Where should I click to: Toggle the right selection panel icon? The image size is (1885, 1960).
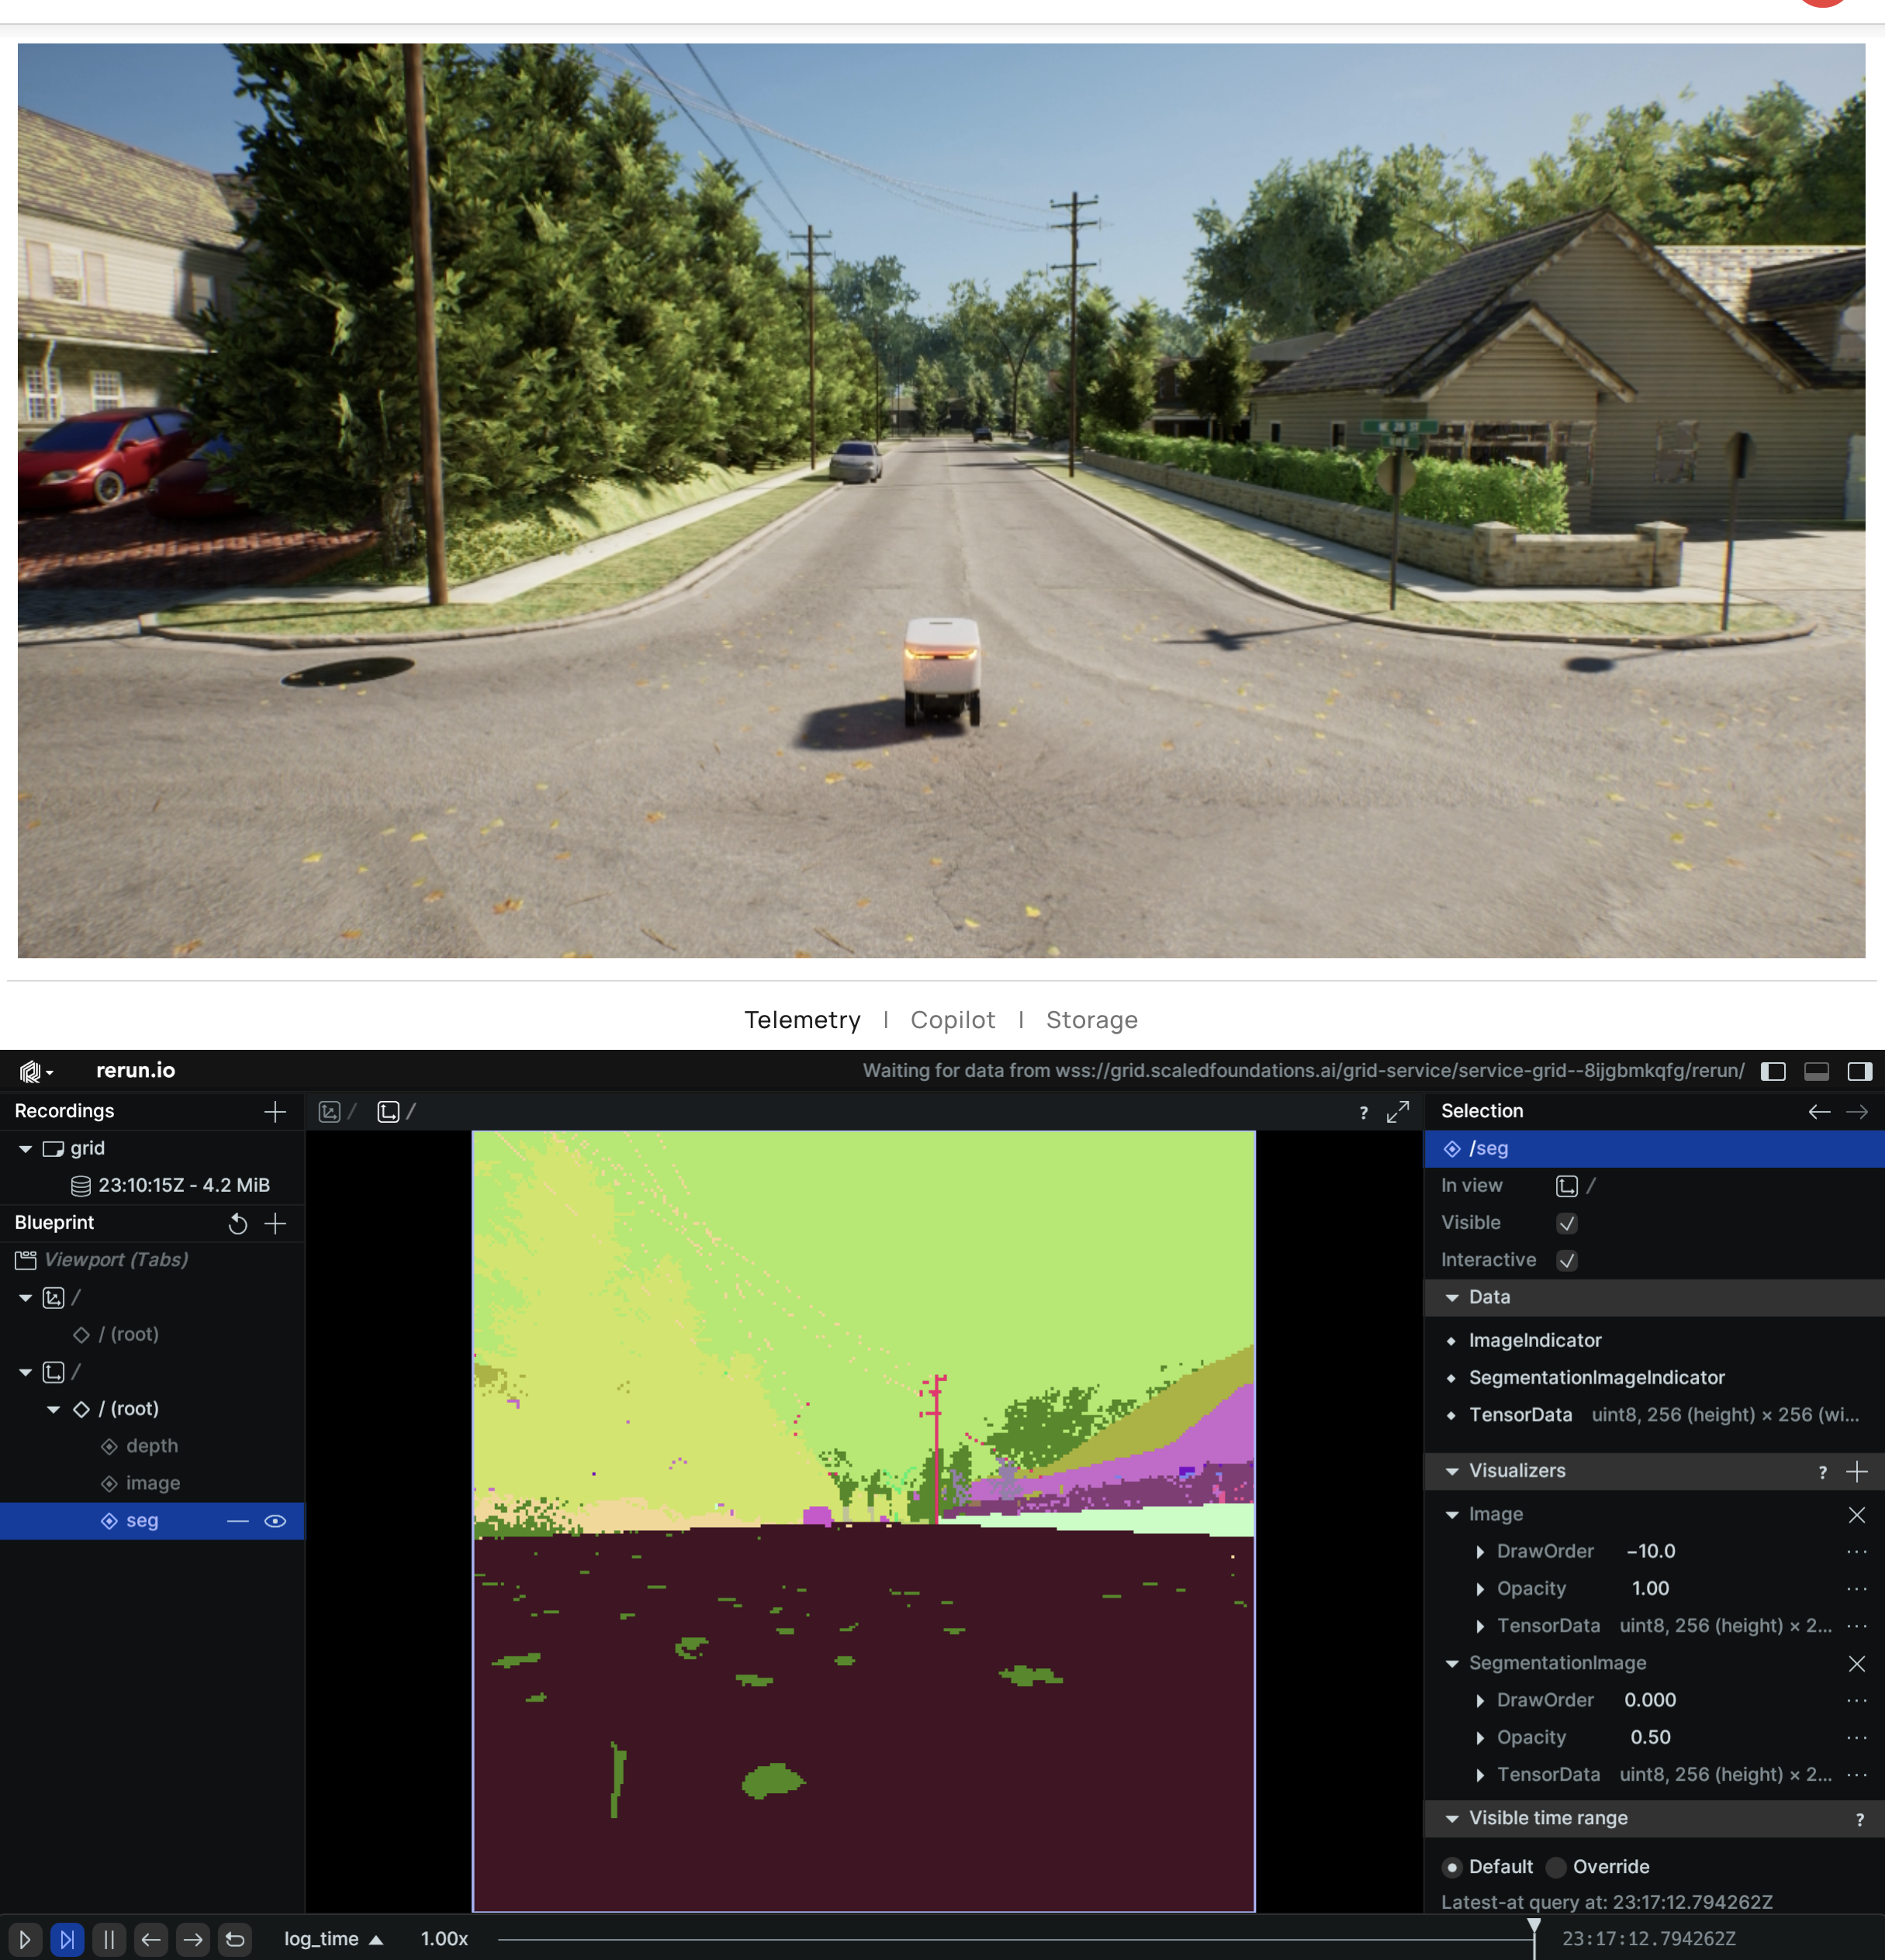point(1859,1071)
